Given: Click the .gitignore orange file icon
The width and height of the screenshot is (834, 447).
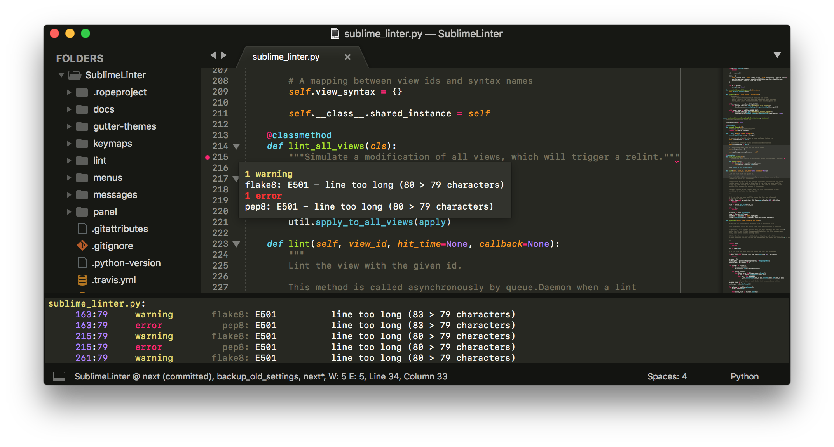Looking at the screenshot, I should click(x=82, y=246).
